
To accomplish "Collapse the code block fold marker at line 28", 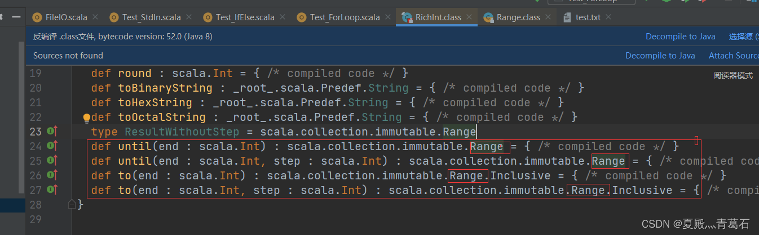I will pyautogui.click(x=72, y=204).
